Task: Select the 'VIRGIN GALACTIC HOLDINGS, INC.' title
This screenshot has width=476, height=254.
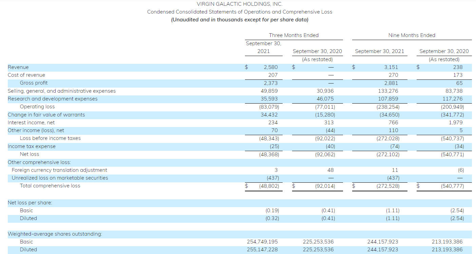Action: pyautogui.click(x=240, y=4)
